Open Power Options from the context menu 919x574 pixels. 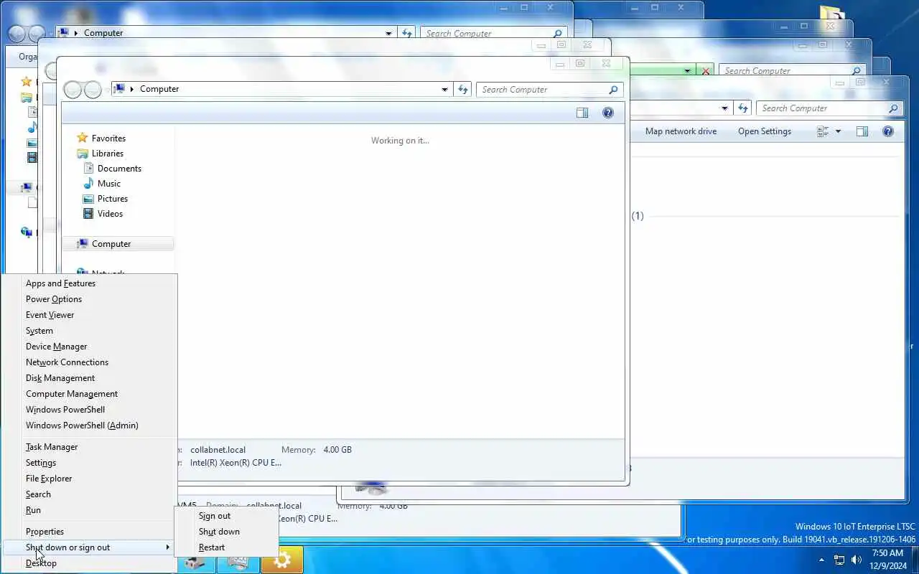(90, 299)
